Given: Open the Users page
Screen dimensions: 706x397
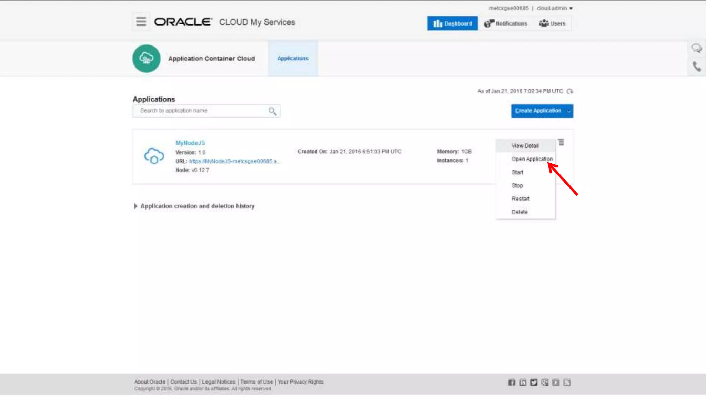Looking at the screenshot, I should coord(552,23).
